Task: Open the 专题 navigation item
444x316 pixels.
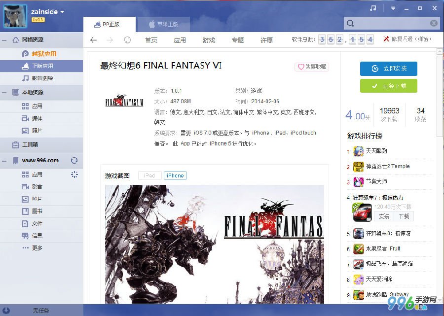Action: tap(238, 40)
